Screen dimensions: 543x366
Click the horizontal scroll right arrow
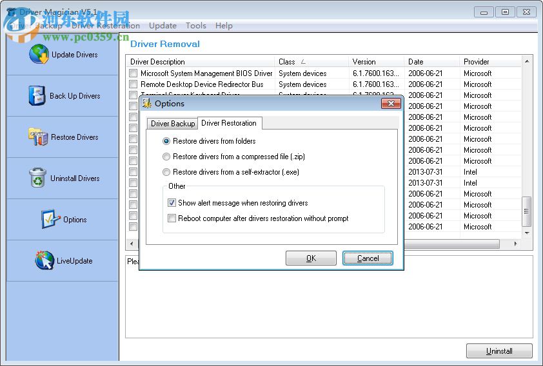point(516,244)
